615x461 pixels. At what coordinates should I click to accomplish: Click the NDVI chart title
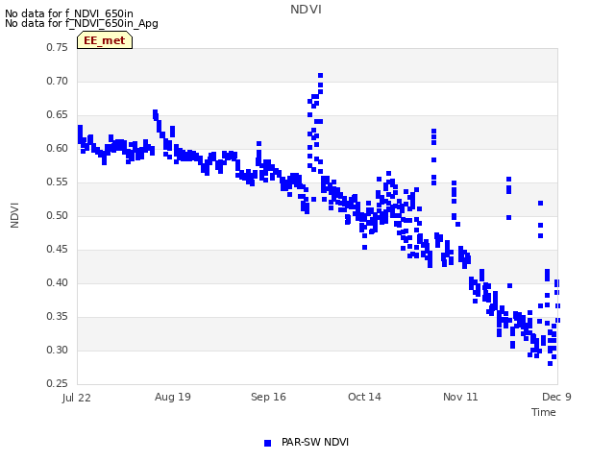click(306, 10)
